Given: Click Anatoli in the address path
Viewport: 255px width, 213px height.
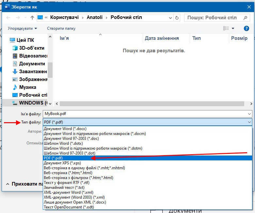Looking at the screenshot, I should pos(94,17).
